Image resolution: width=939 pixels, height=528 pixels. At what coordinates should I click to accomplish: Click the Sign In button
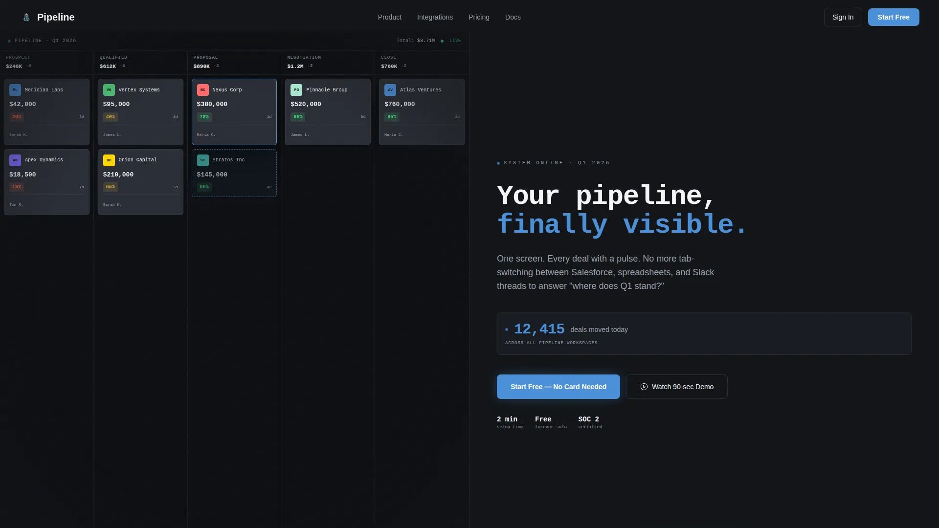[843, 17]
